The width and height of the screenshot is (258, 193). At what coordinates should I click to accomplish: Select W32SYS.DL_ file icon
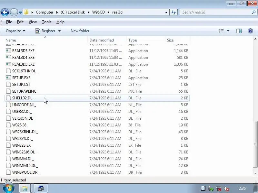point(8,138)
